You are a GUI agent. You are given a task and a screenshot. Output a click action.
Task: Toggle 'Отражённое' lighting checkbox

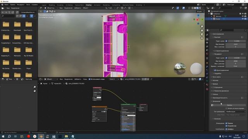click(x=226, y=126)
